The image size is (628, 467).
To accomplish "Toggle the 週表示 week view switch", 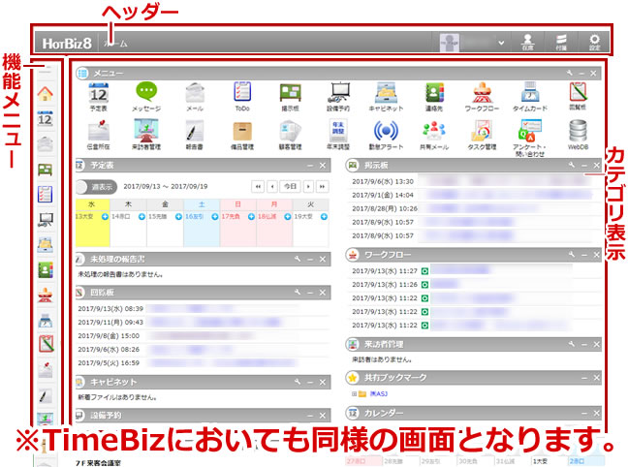I will coord(97,187).
